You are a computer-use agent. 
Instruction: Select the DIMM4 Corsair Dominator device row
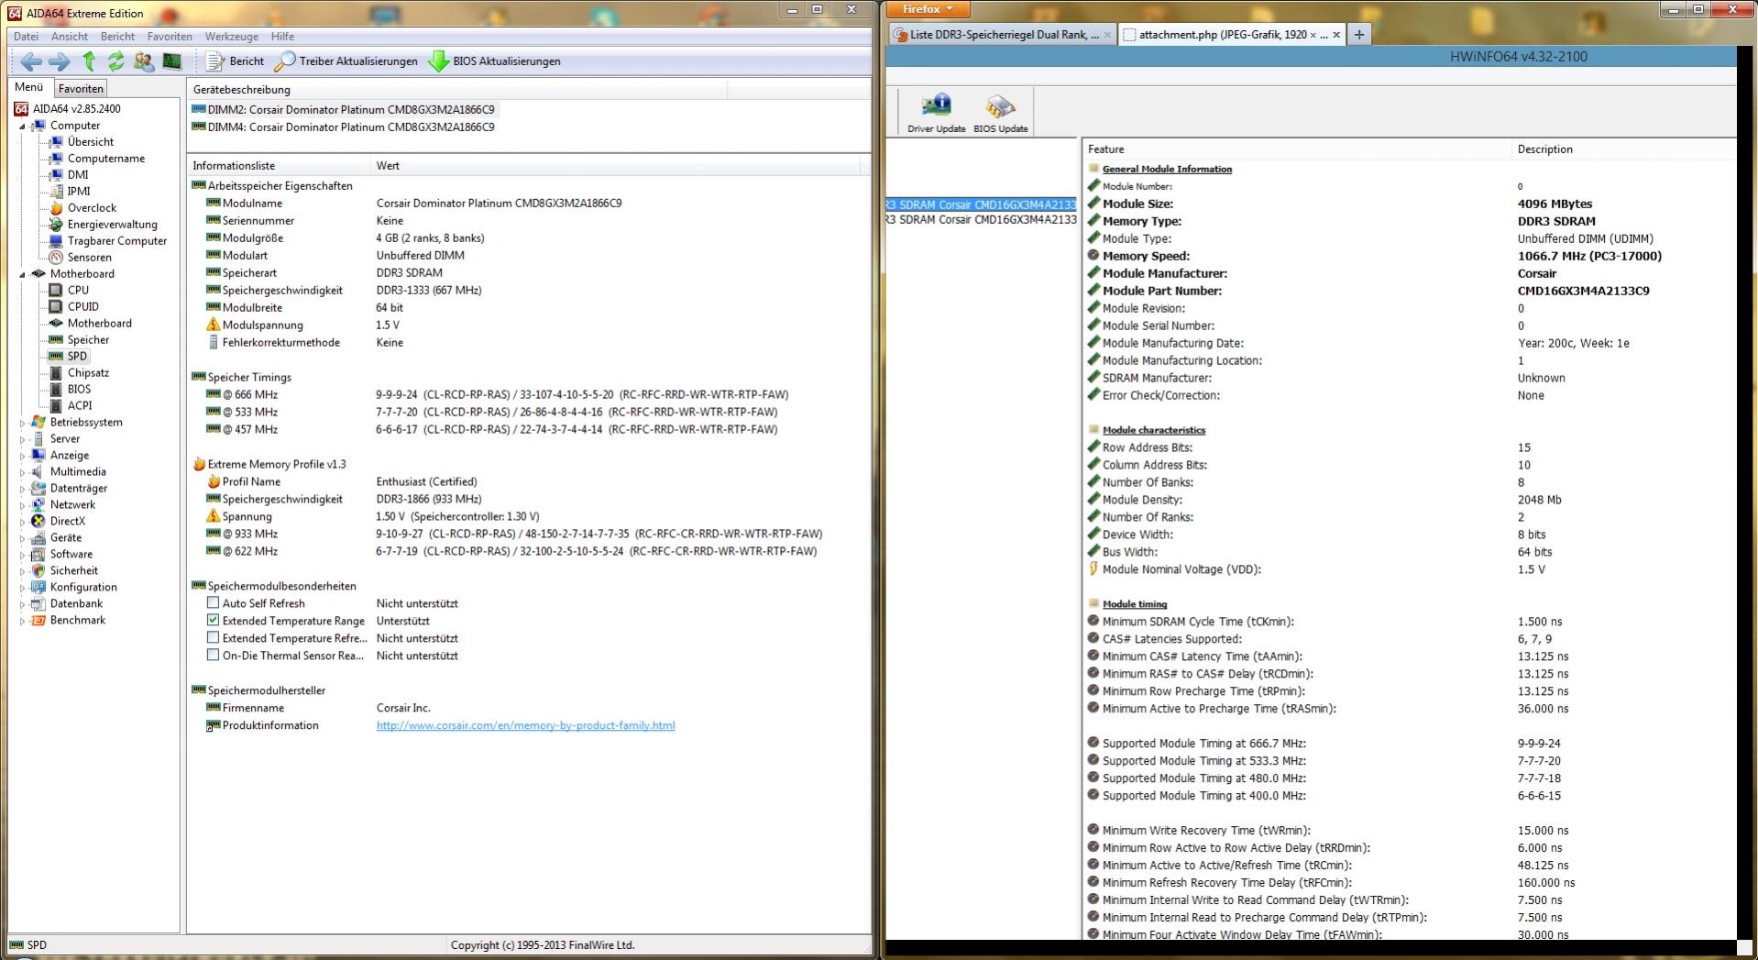point(343,127)
